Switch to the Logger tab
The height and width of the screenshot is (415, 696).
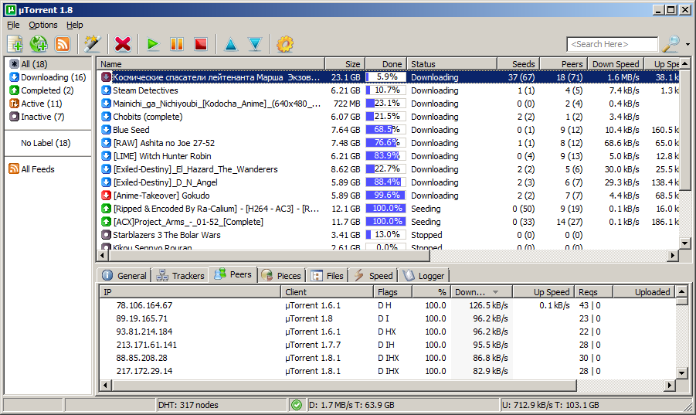coord(423,276)
